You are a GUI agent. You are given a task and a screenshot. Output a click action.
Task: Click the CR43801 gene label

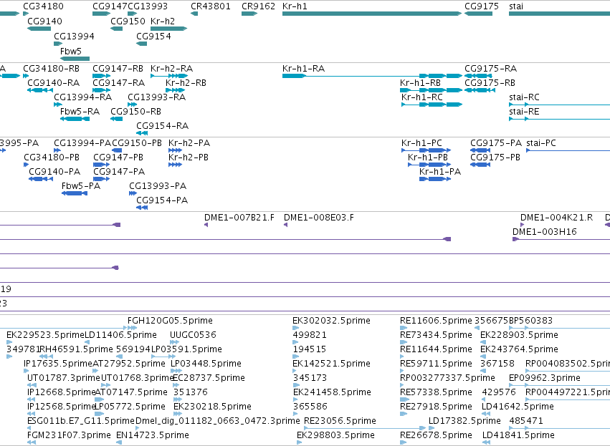pos(211,6)
